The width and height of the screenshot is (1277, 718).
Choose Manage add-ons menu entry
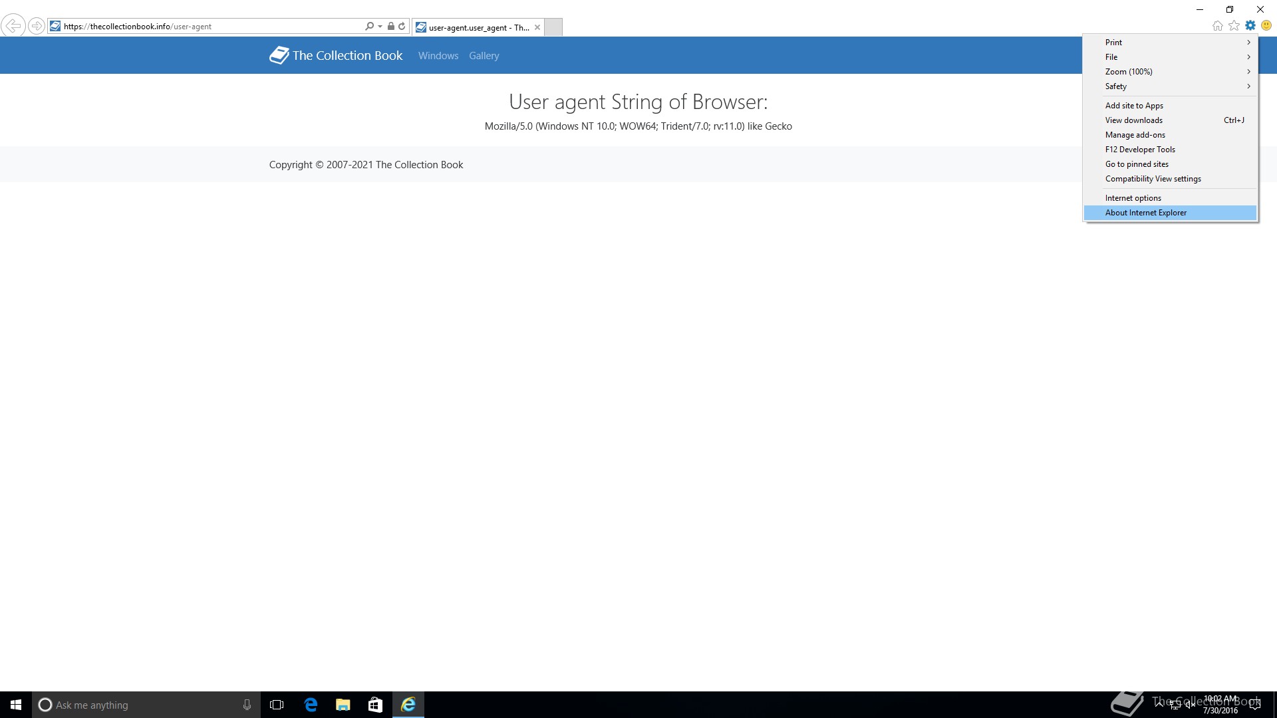[x=1135, y=135]
